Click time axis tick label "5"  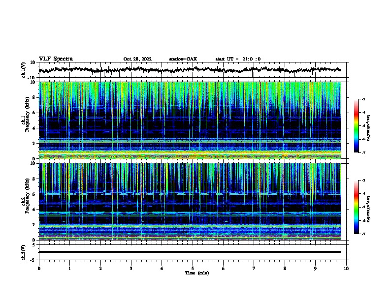click(x=193, y=269)
